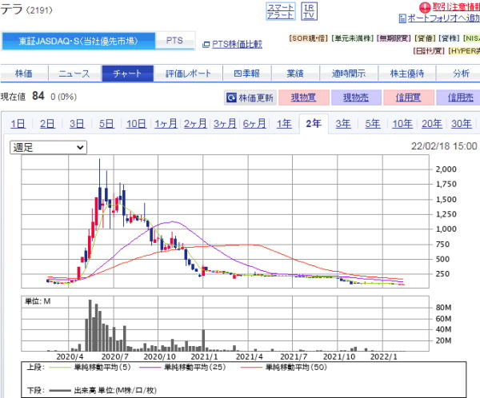The height and width of the screenshot is (398, 480).
Task: Click the IR TV icon
Action: (x=309, y=10)
